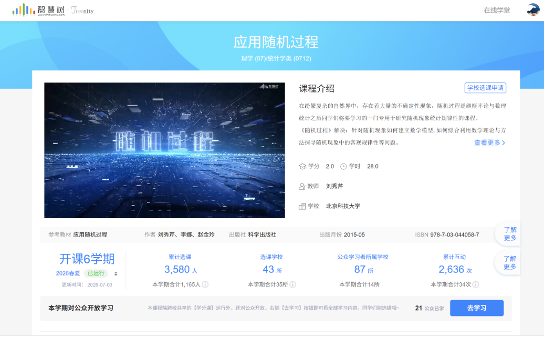This screenshot has height=337, width=544.
Task: Click authors 刘秀芹、李娜、赵金玲
Action: 186,235
